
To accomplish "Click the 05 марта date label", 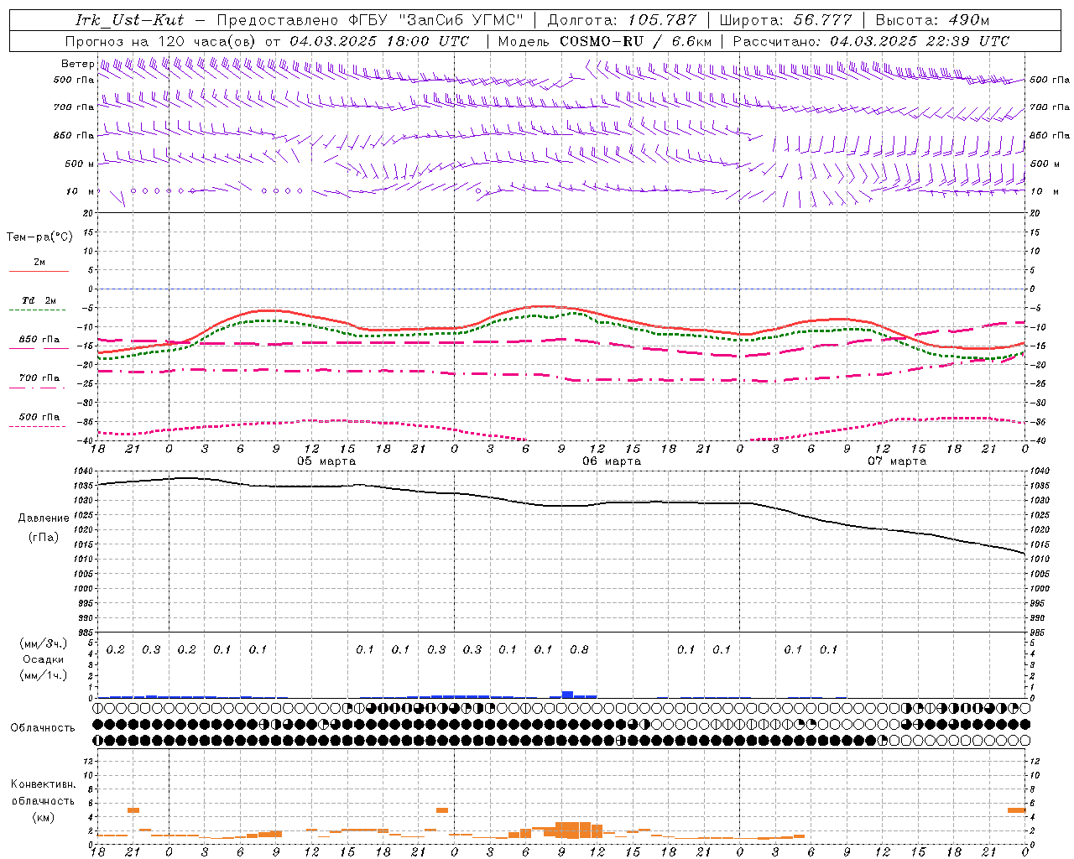I will click(x=326, y=461).
